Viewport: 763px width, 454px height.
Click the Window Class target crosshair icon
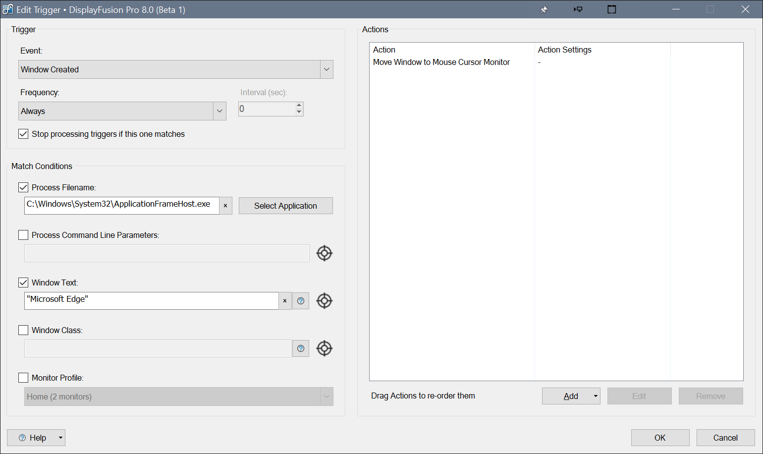tap(324, 348)
